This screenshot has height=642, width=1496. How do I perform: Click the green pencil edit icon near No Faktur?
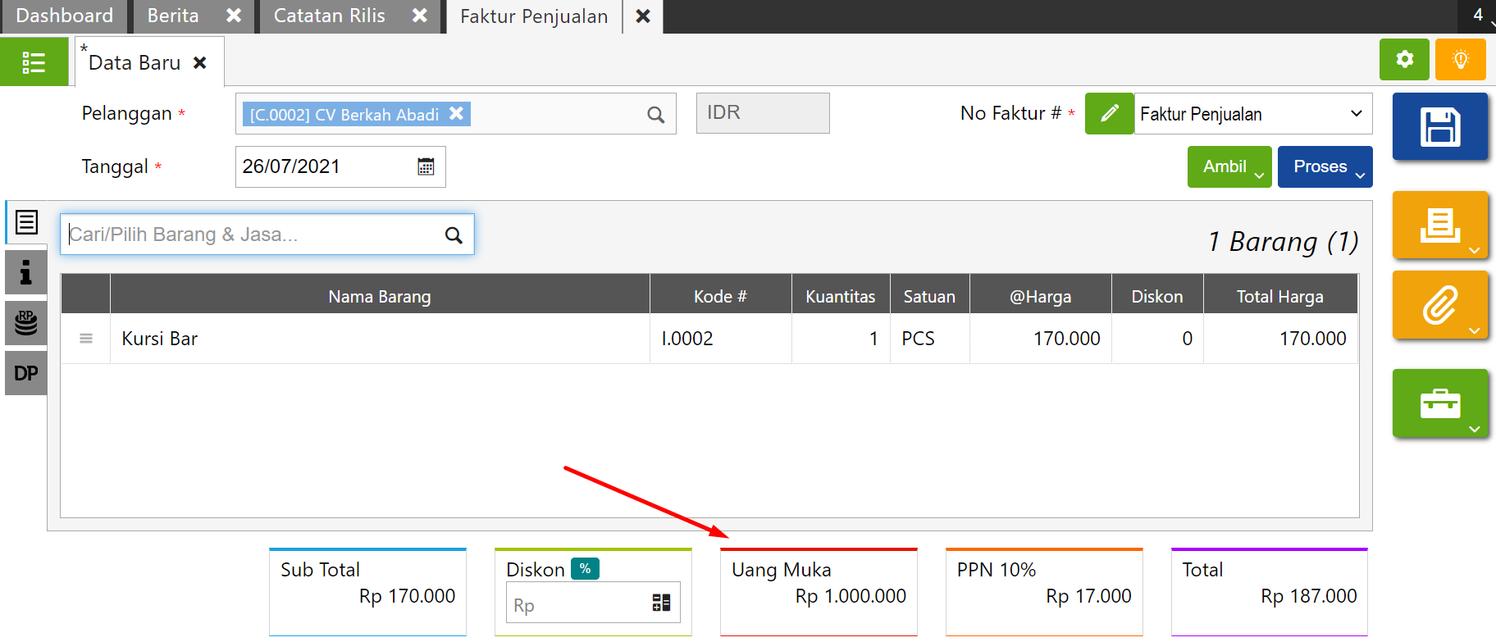point(1109,113)
